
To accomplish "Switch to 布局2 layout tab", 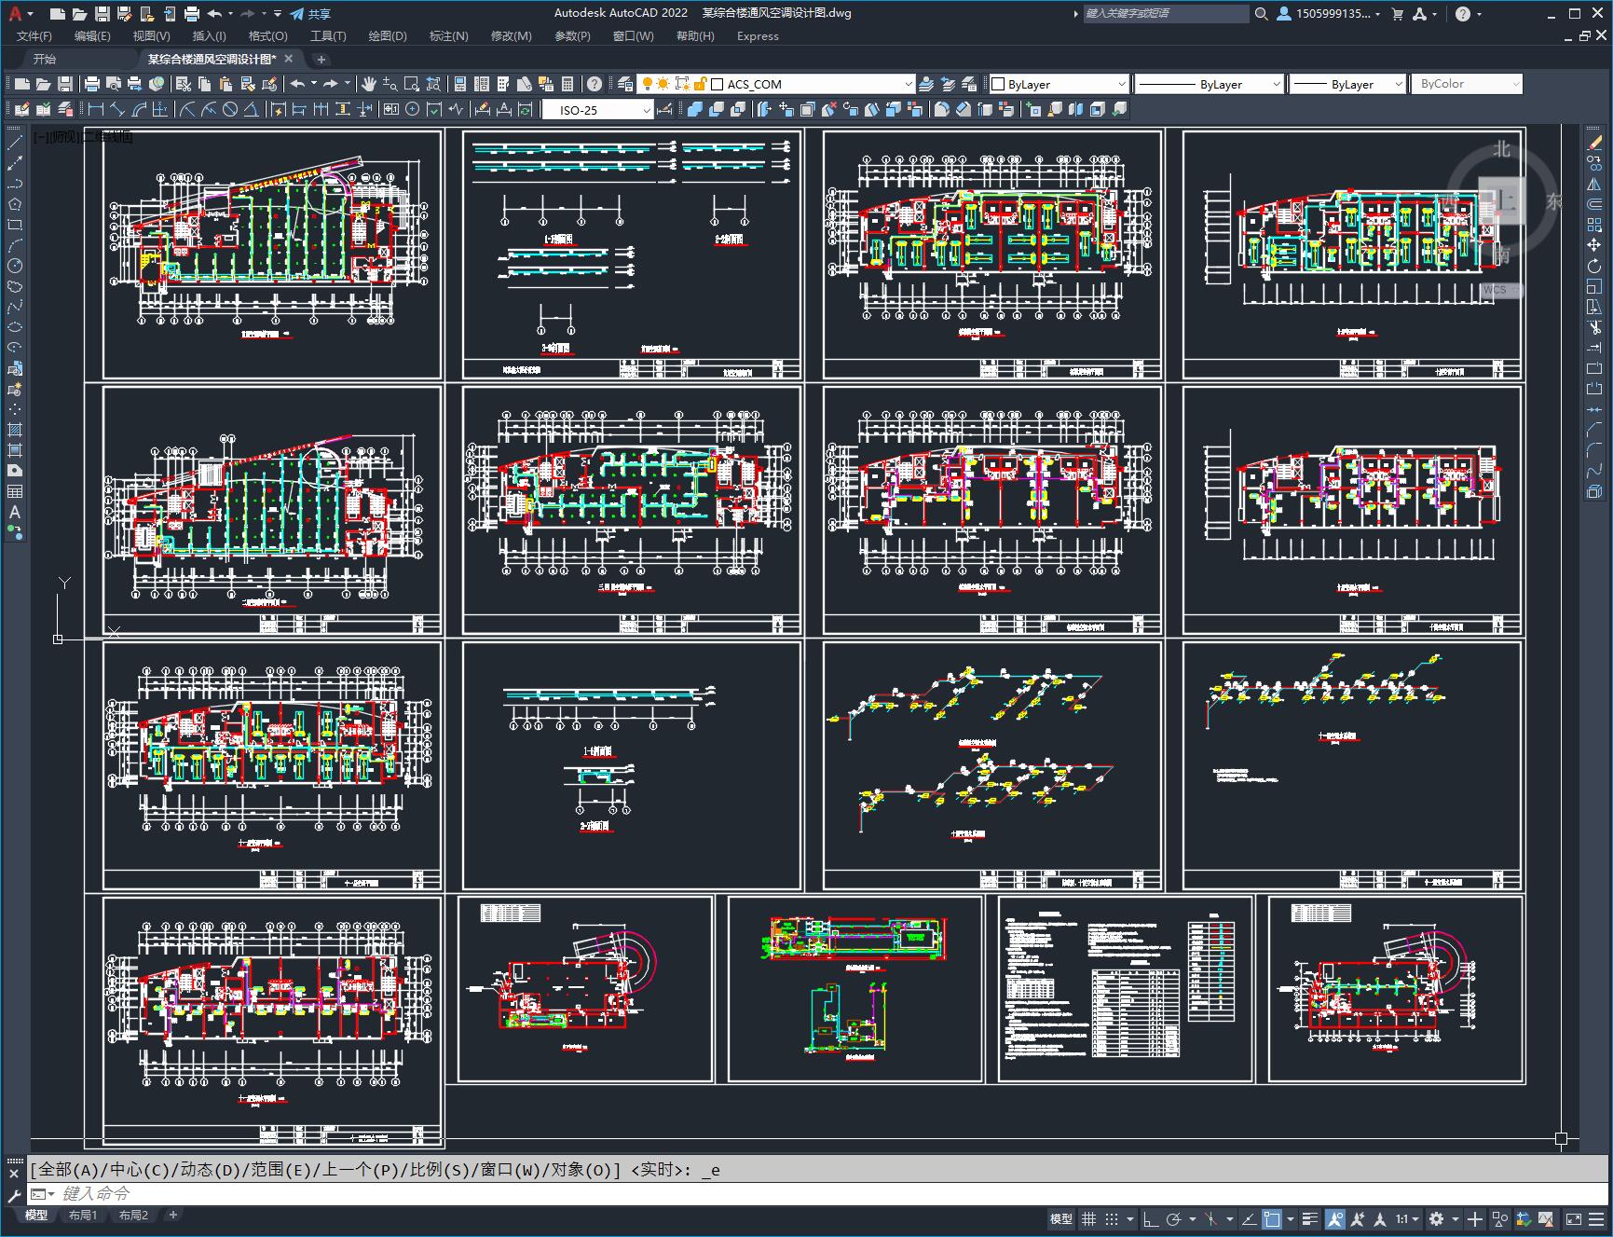I will pyautogui.click(x=133, y=1215).
